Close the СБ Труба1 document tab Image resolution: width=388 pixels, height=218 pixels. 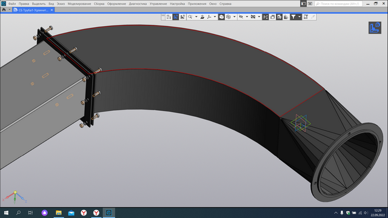(52, 10)
